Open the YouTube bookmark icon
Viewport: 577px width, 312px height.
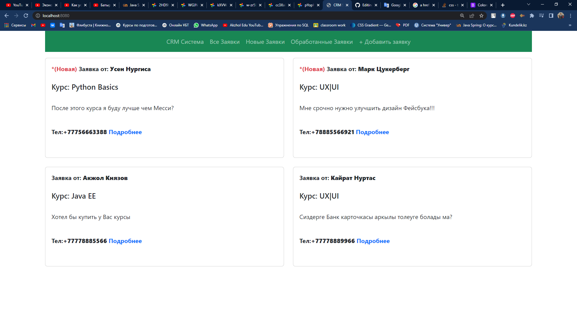tap(43, 25)
